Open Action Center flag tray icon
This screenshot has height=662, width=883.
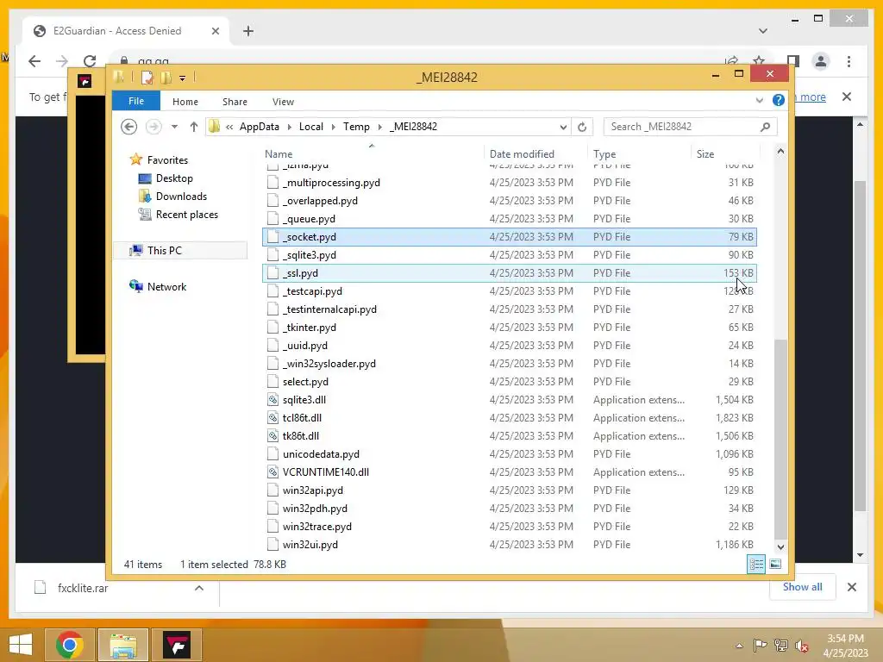coord(761,646)
